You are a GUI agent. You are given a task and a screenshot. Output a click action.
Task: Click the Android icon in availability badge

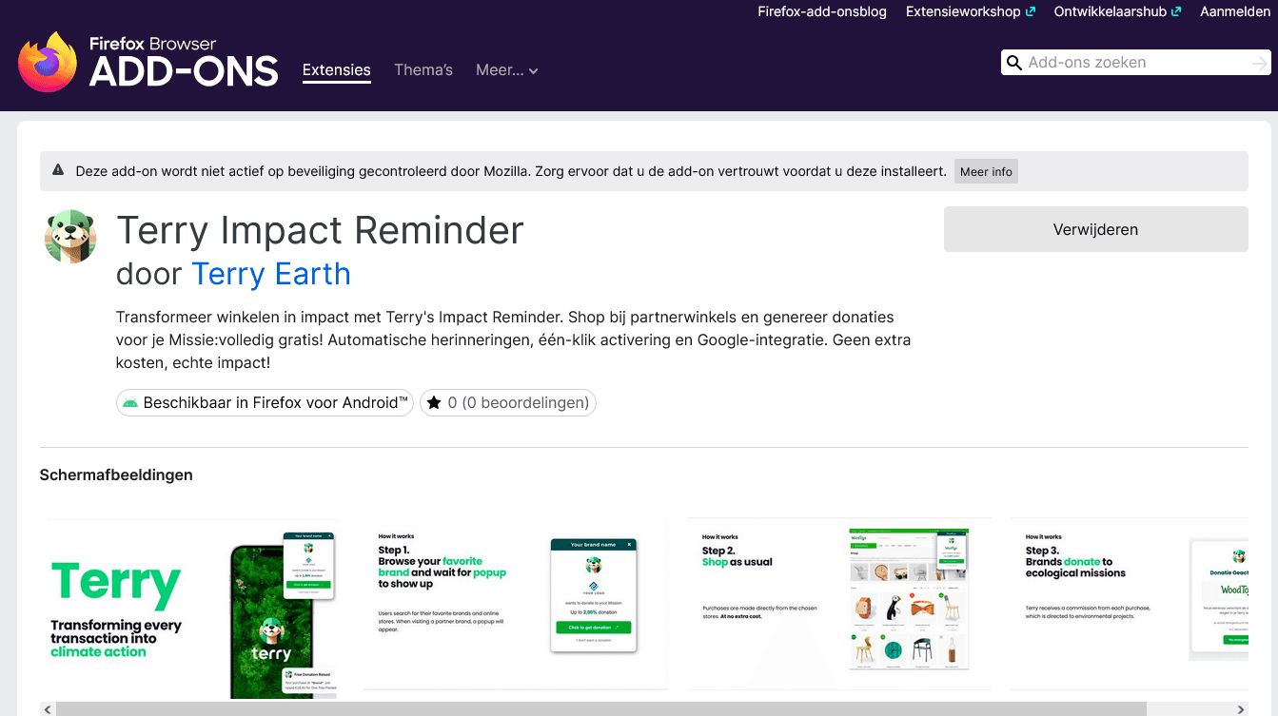pos(130,403)
